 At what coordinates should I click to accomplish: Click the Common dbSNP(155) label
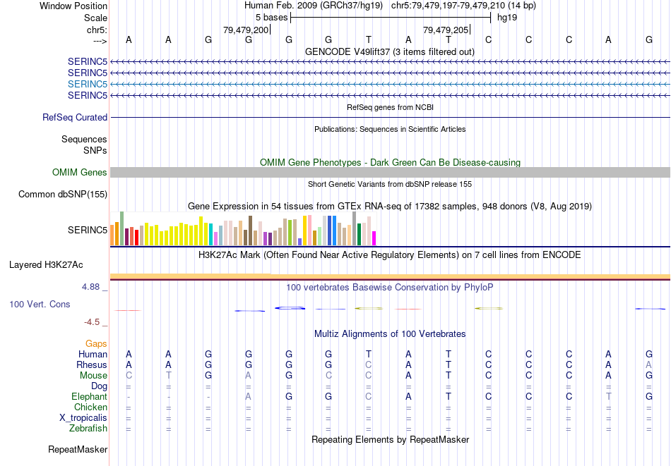(63, 195)
